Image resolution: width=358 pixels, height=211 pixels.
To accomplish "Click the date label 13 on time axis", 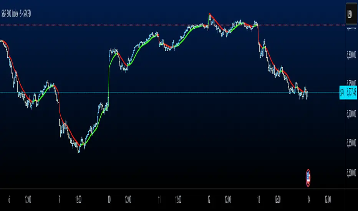I will (x=259, y=199).
